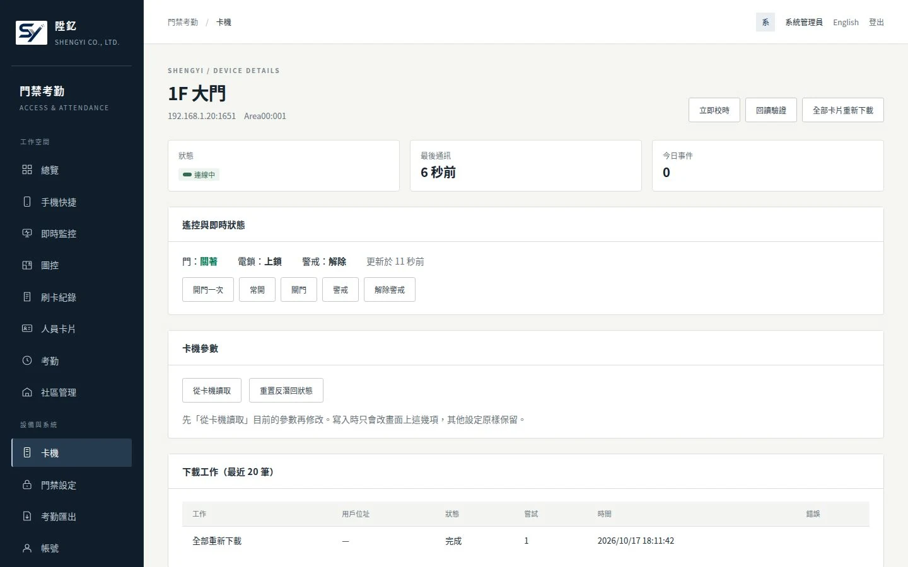Open 即時監控 menu item
Viewport: 908px width, 567px height.
click(71, 234)
